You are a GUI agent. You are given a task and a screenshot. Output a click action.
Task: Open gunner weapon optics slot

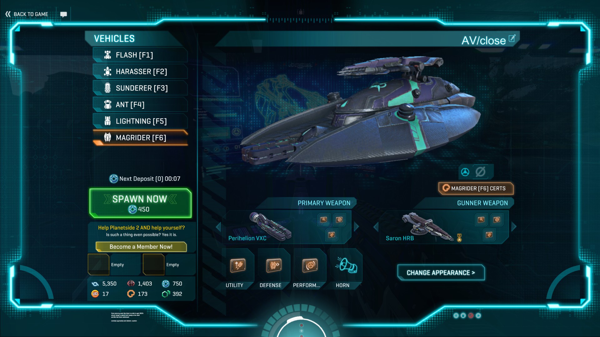click(481, 220)
